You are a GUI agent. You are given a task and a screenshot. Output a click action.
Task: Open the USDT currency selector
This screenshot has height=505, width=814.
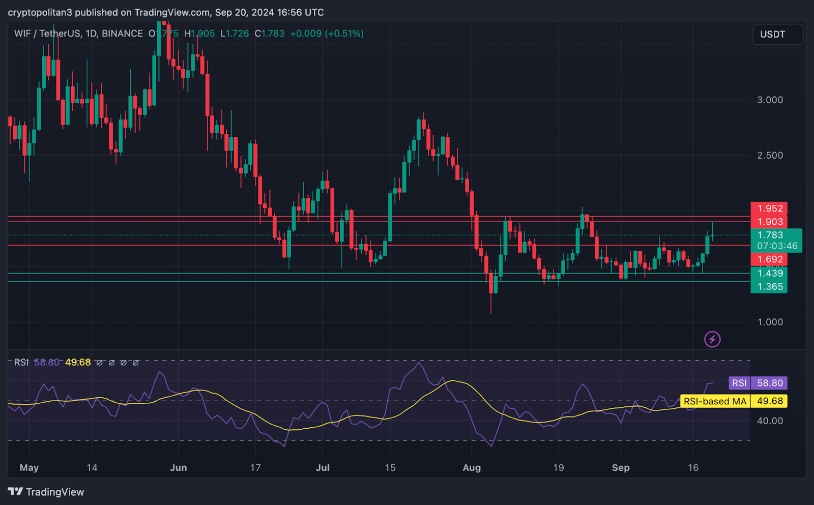(x=778, y=34)
